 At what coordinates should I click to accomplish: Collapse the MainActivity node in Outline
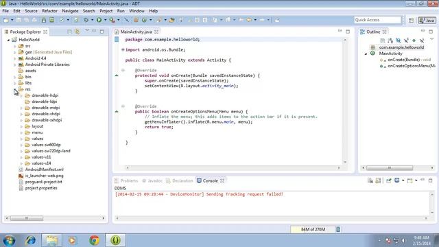366,54
